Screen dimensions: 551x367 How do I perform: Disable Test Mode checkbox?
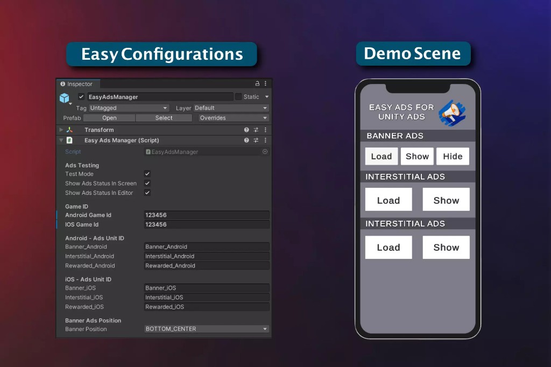[x=147, y=174]
